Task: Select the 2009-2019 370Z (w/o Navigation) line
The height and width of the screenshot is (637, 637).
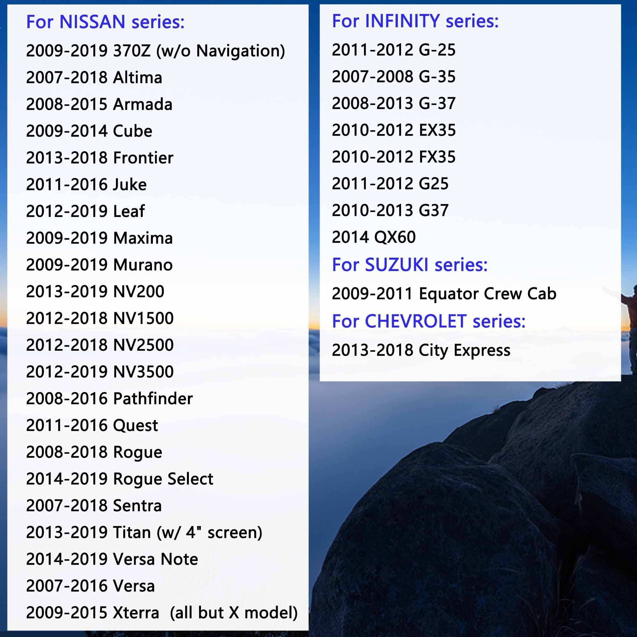Action: coord(156,51)
